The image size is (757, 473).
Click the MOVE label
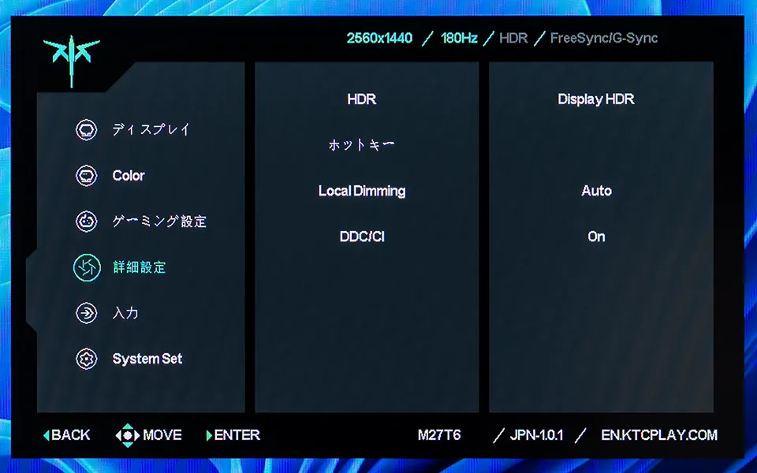click(x=162, y=435)
